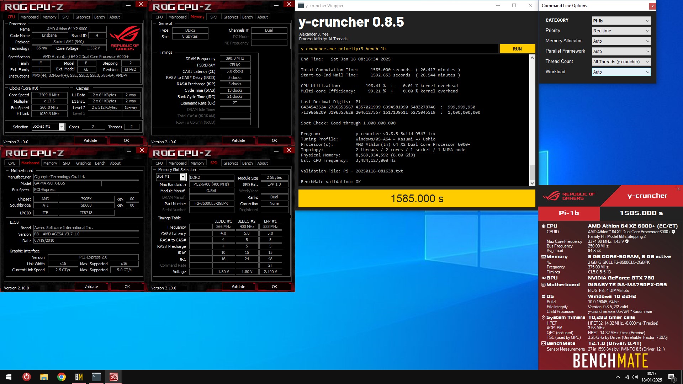
Task: Open the notification center icon
Action: (672, 377)
